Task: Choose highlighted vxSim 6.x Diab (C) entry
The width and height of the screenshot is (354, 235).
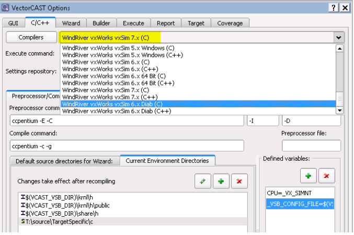Action: coord(198,104)
